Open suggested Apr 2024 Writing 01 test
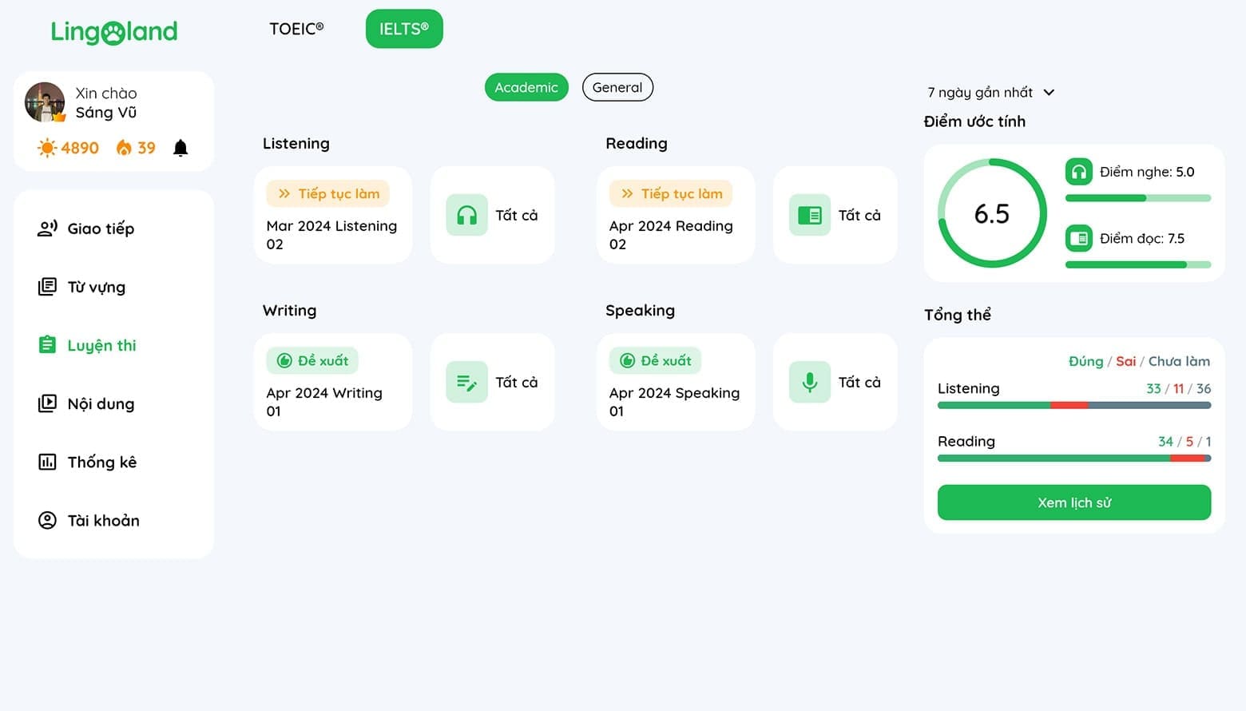Screen dimensions: 1246x711 click(x=333, y=383)
